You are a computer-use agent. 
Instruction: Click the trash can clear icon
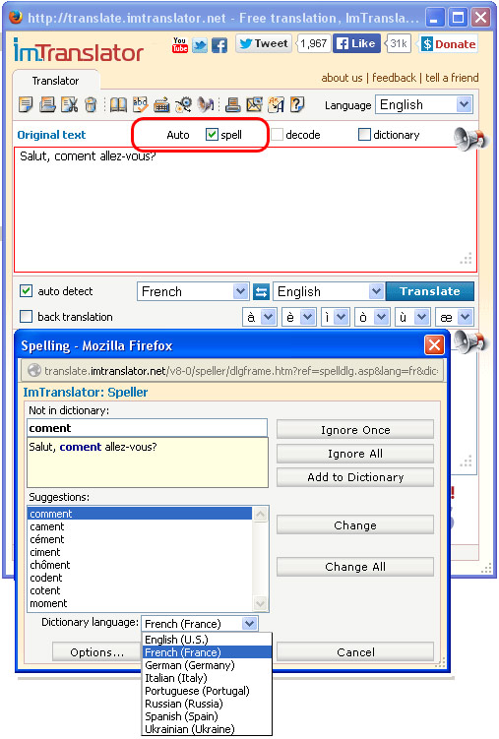(x=91, y=104)
